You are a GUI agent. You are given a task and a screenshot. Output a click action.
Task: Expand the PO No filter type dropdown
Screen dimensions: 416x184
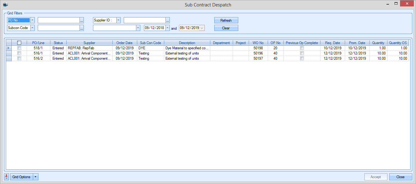[x=32, y=20]
